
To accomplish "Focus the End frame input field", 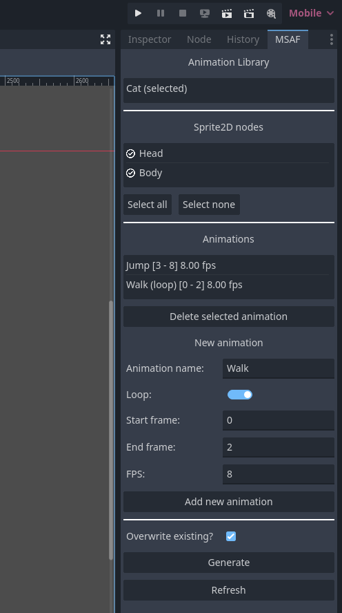I will point(279,447).
